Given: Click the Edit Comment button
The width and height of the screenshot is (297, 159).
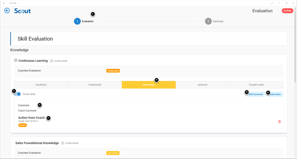Looking at the screenshot, I should click(x=255, y=94).
